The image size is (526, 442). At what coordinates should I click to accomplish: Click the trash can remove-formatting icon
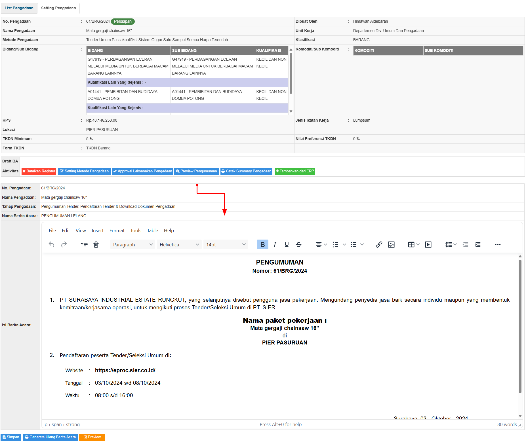tap(96, 245)
